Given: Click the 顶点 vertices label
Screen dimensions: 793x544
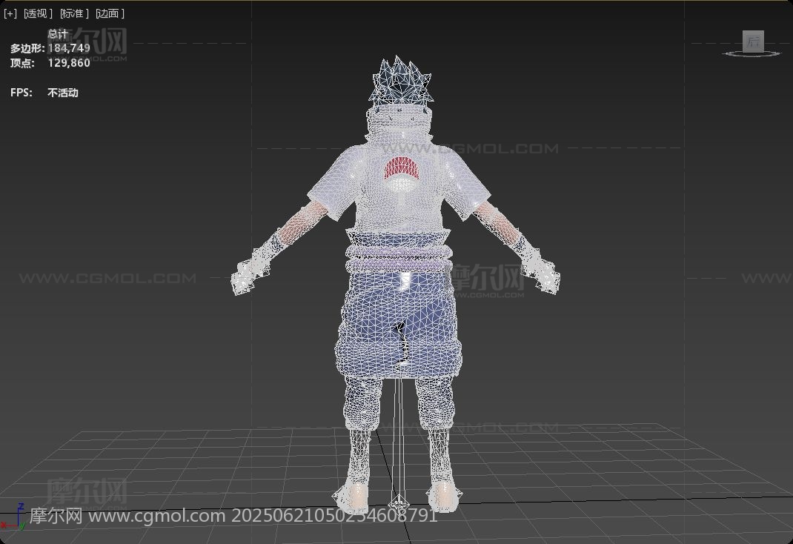Looking at the screenshot, I should click(22, 63).
